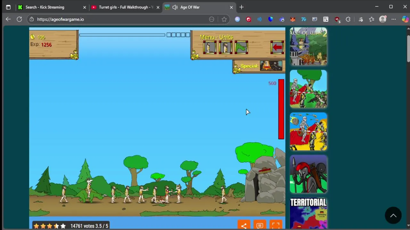Open the Territorial game thumbnail
Image resolution: width=410 pixels, height=230 pixels.
308,213
